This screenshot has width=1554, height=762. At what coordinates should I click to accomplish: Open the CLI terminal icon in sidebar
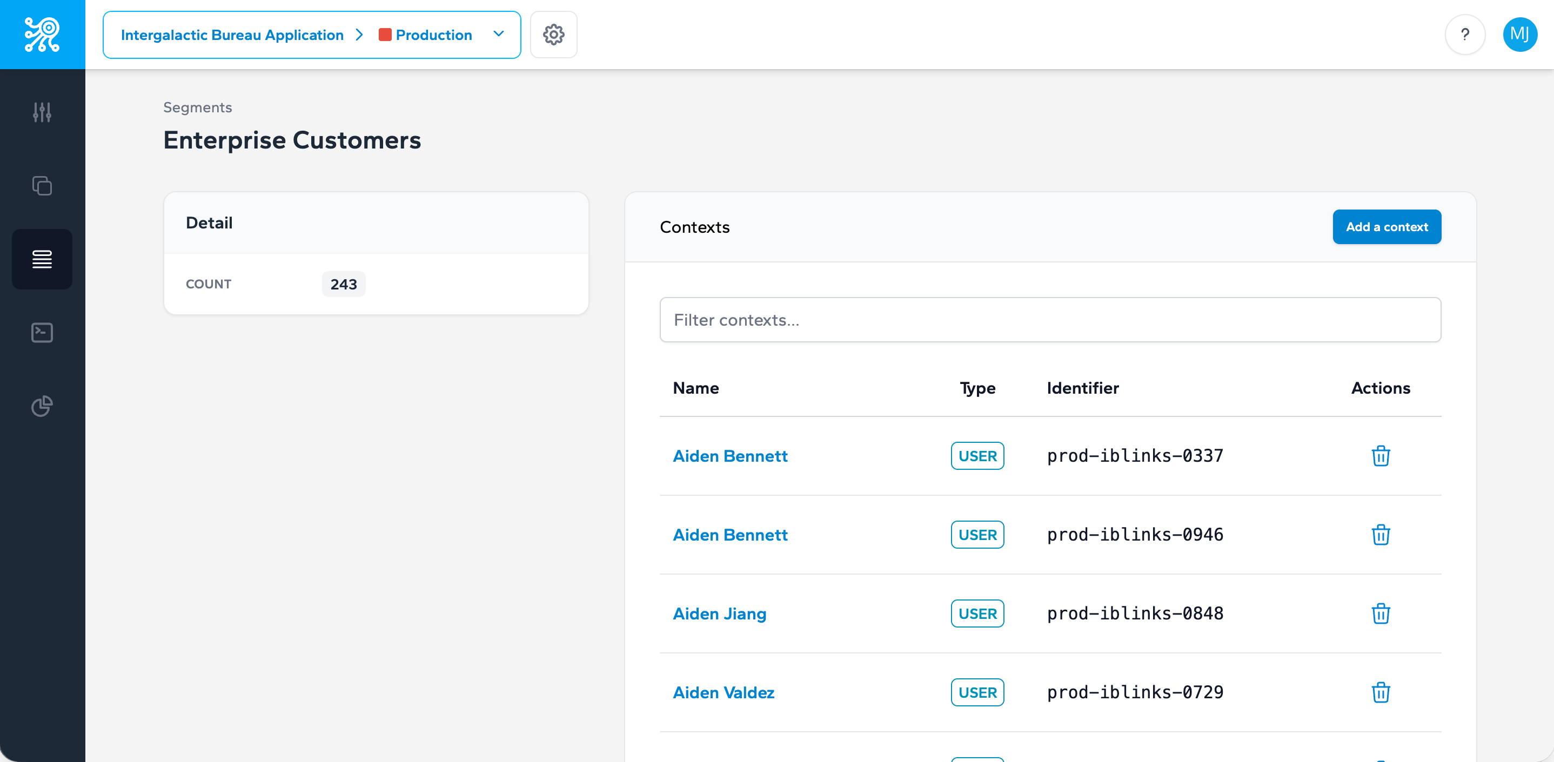coord(42,332)
